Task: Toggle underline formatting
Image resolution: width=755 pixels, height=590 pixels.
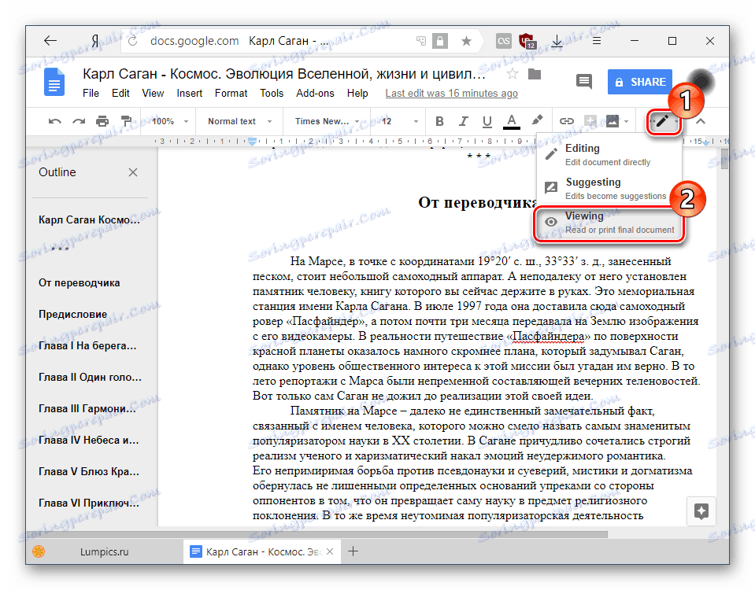Action: (x=487, y=121)
